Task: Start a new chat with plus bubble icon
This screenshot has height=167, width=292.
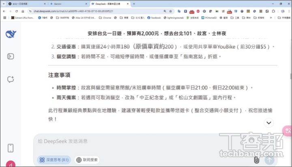Action: pyautogui.click(x=11, y=79)
